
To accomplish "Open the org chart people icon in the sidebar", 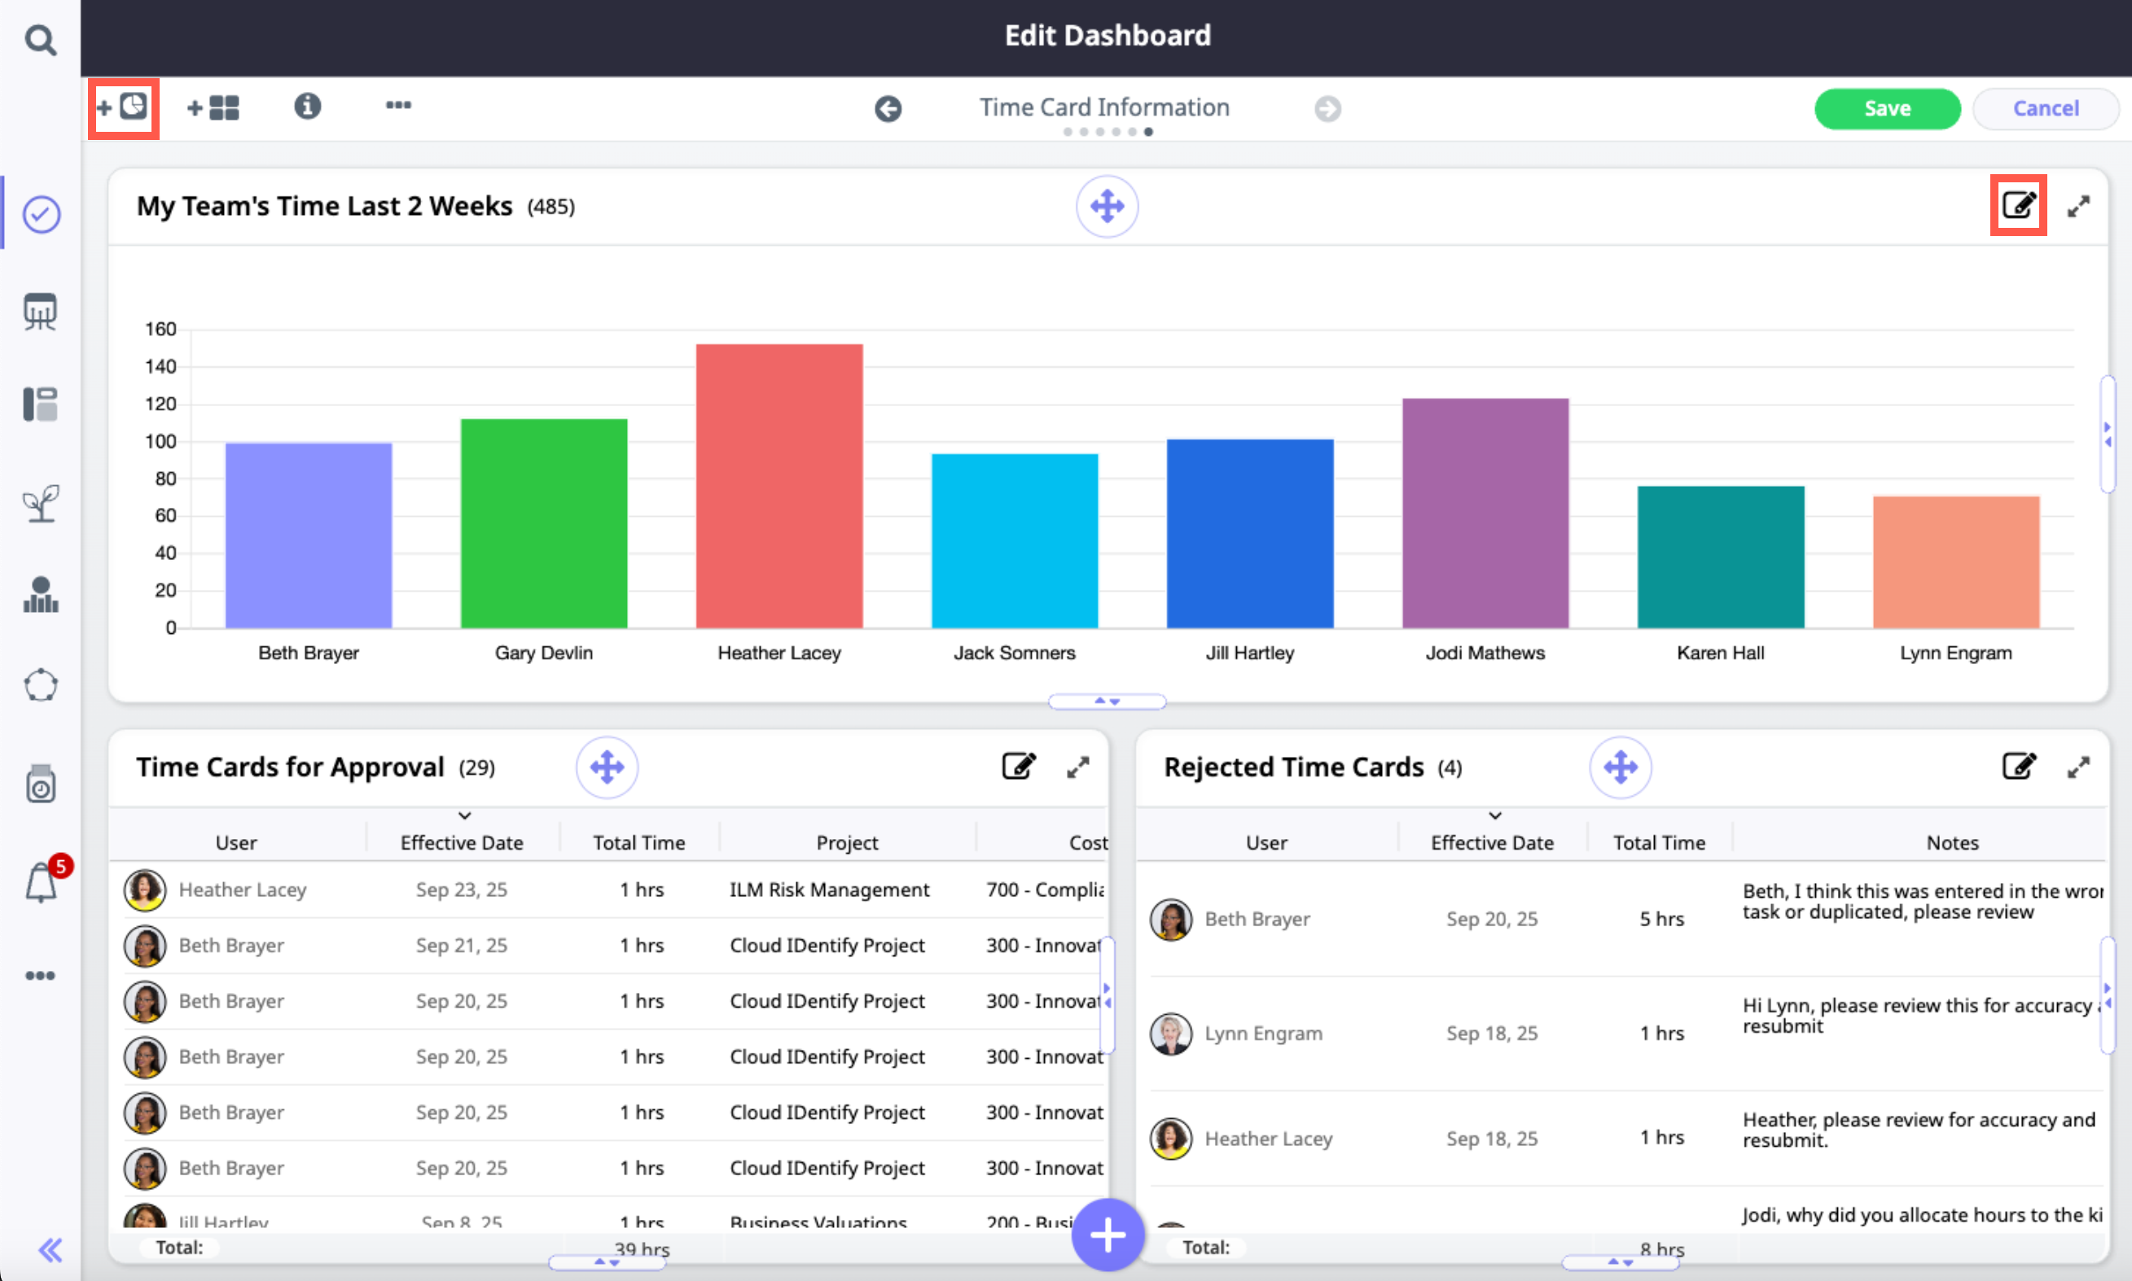I will coord(41,595).
